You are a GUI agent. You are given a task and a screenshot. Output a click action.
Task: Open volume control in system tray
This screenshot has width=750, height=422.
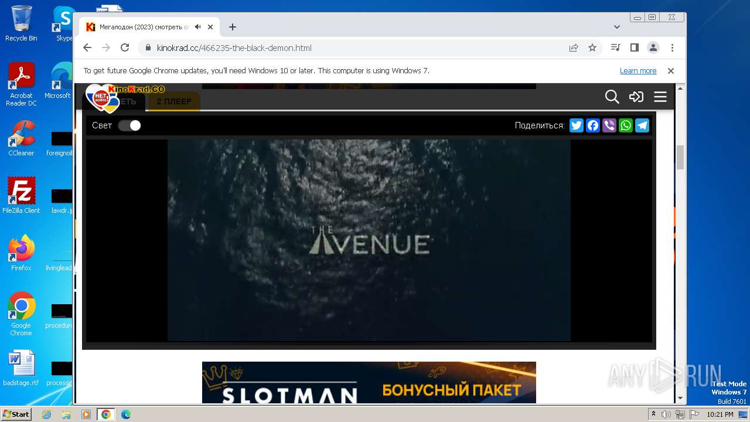click(666, 414)
